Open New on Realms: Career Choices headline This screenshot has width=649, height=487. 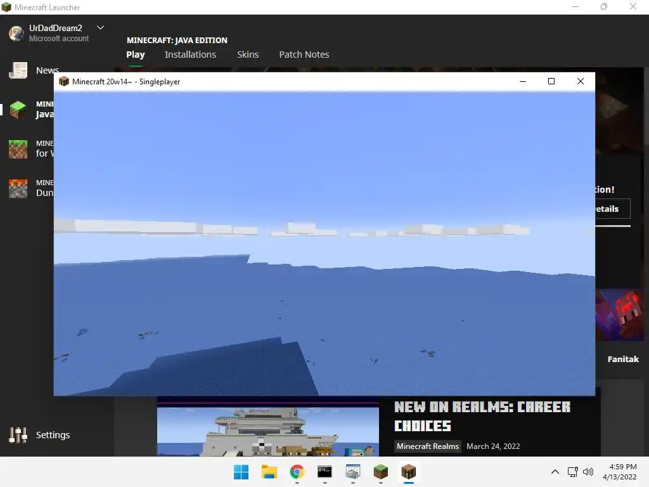tap(482, 417)
